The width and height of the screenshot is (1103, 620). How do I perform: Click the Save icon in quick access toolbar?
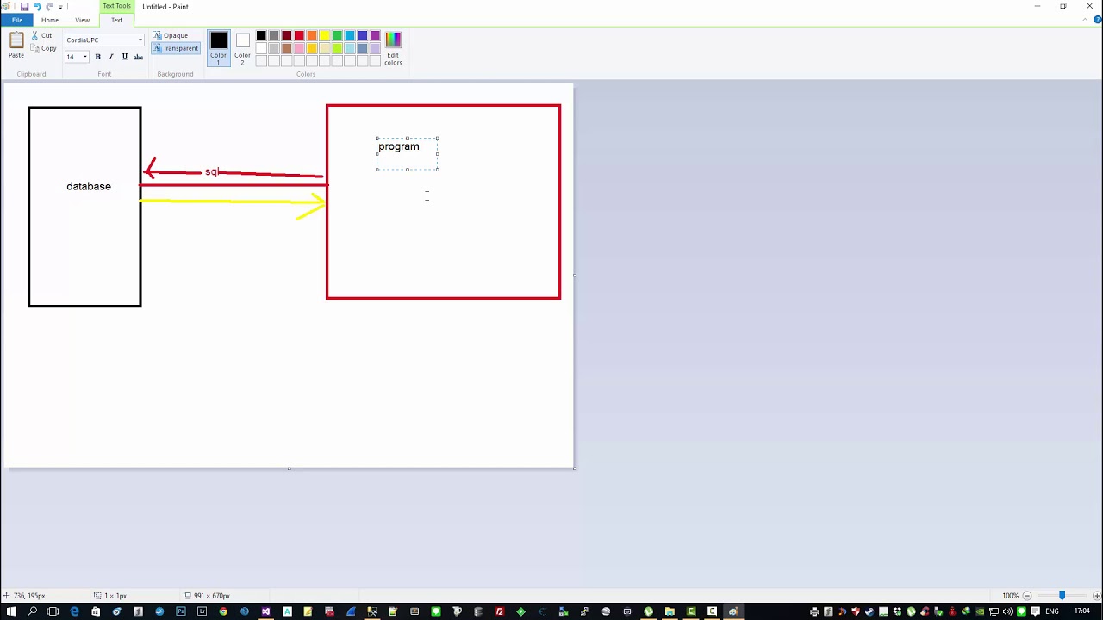click(x=24, y=6)
